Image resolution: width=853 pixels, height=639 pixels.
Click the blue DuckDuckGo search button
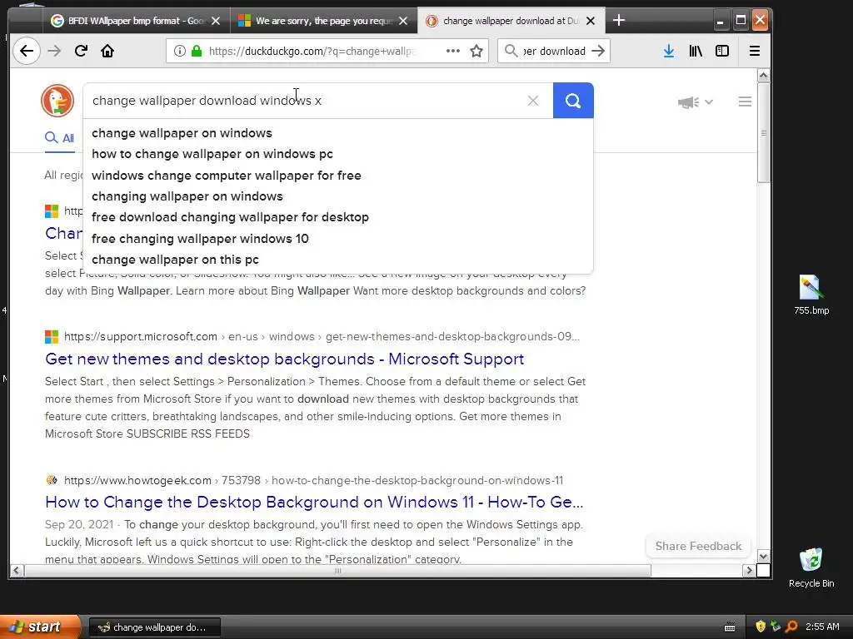tap(573, 101)
